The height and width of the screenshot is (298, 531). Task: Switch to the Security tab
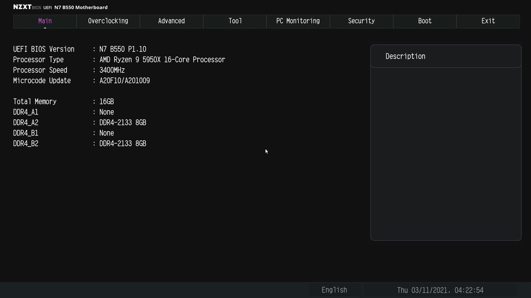click(361, 21)
